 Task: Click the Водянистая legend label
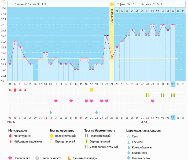click(x=139, y=153)
